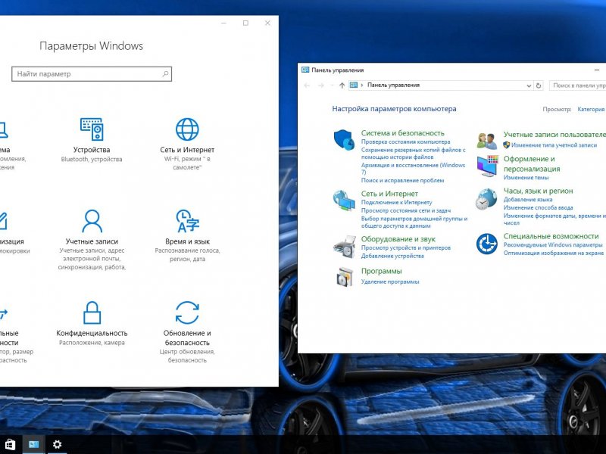
Task: Open 'Программы' category heading
Action: pyautogui.click(x=382, y=271)
